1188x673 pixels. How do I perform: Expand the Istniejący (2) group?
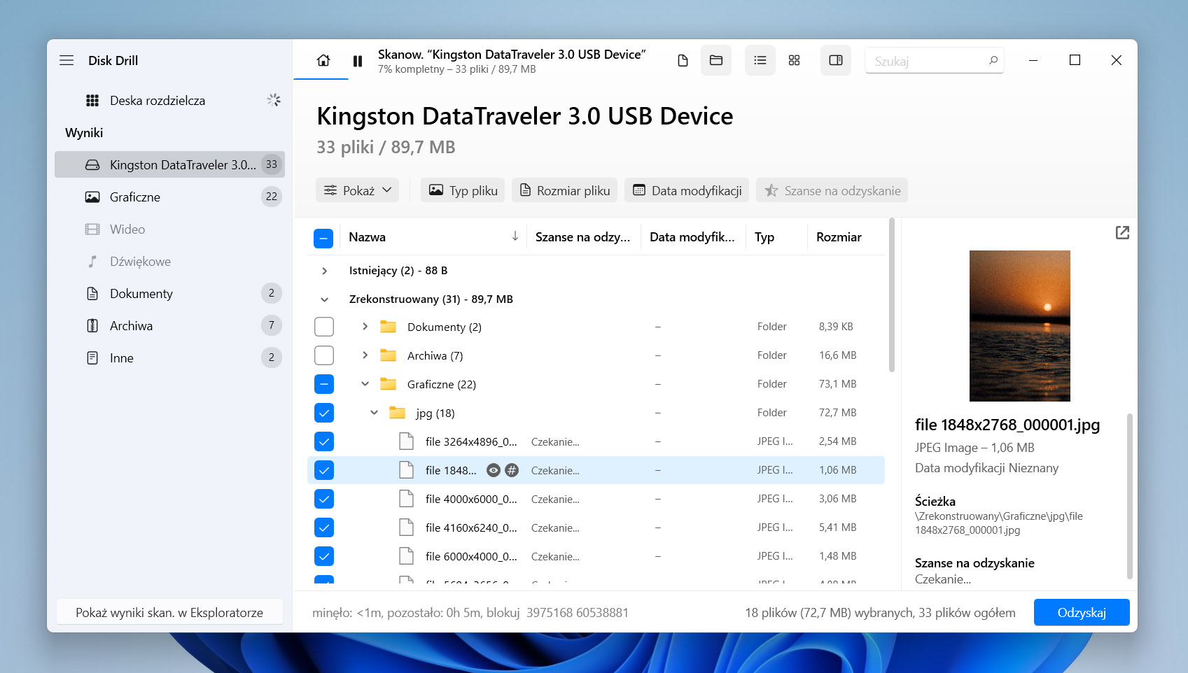click(x=324, y=271)
